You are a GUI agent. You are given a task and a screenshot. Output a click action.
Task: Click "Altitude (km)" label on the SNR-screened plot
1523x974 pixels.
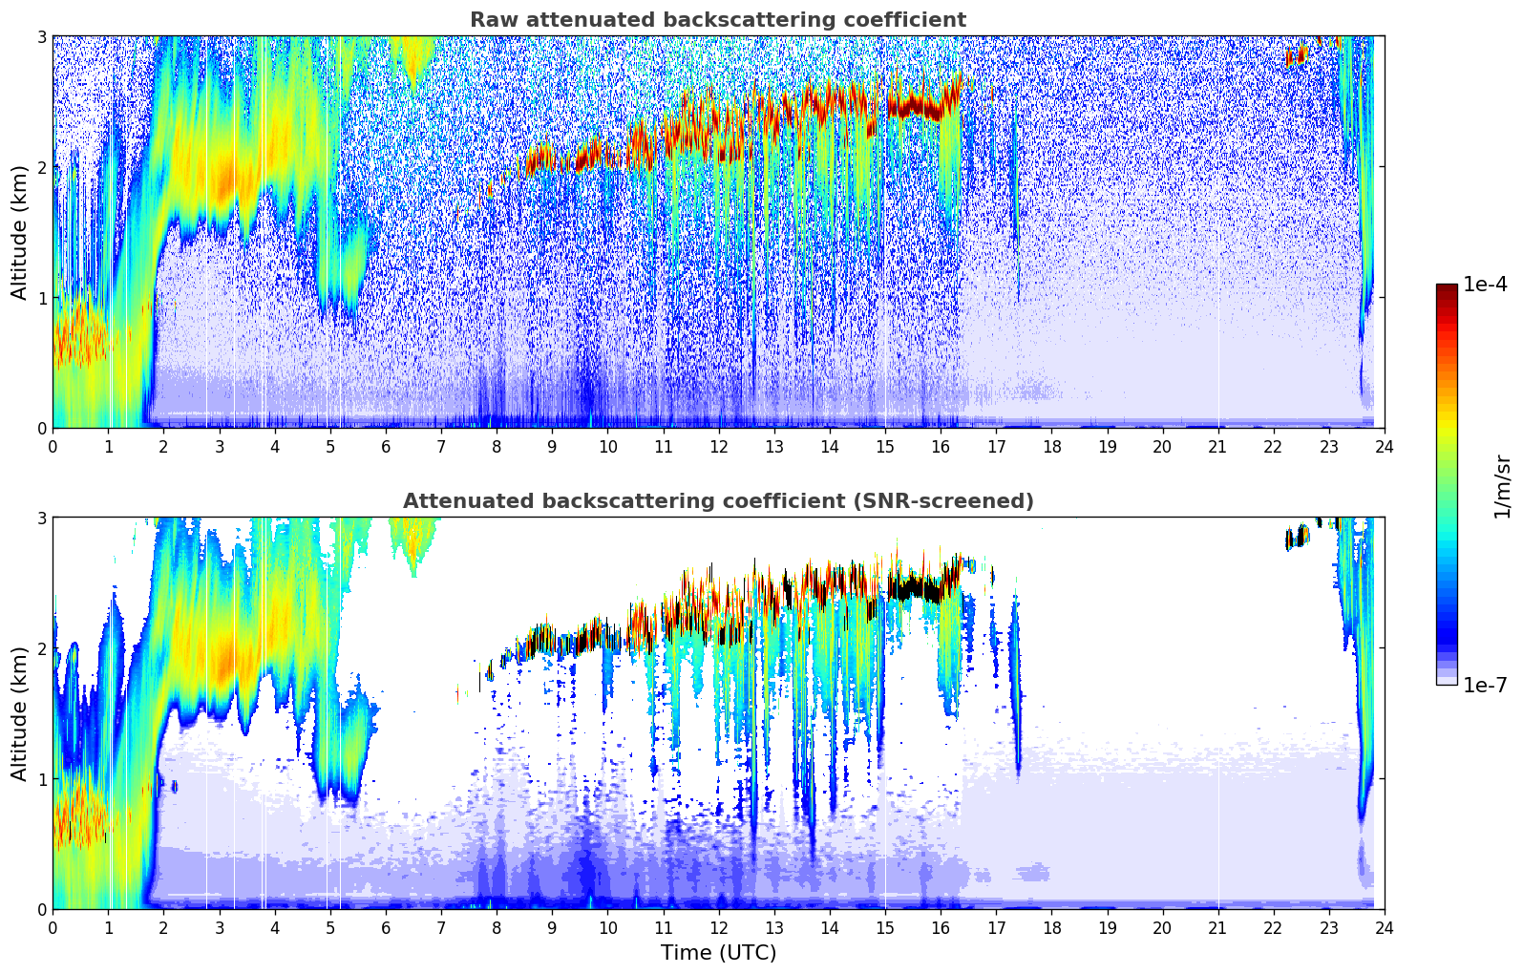20,713
